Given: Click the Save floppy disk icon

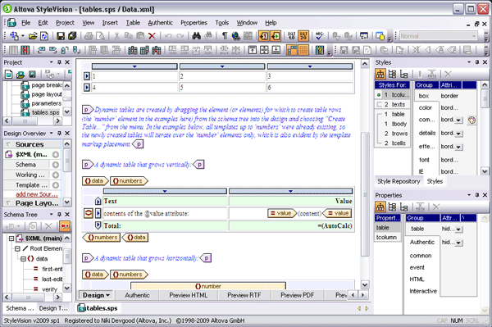Looking at the screenshot, I should 61,36.
